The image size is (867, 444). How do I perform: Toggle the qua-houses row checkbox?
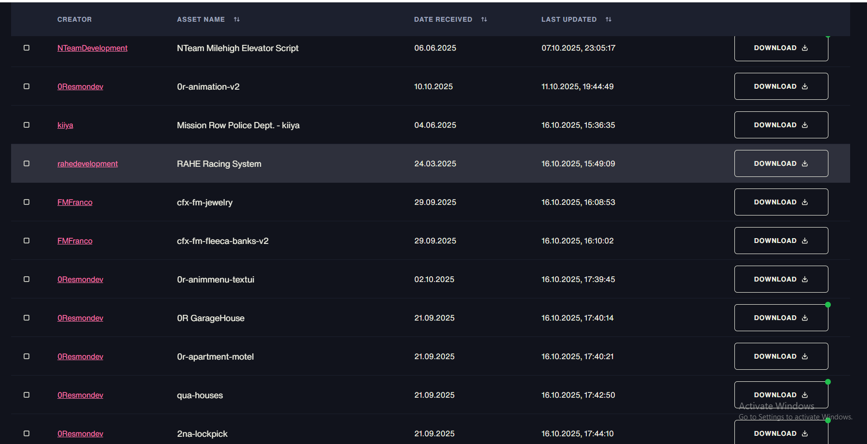click(x=27, y=395)
